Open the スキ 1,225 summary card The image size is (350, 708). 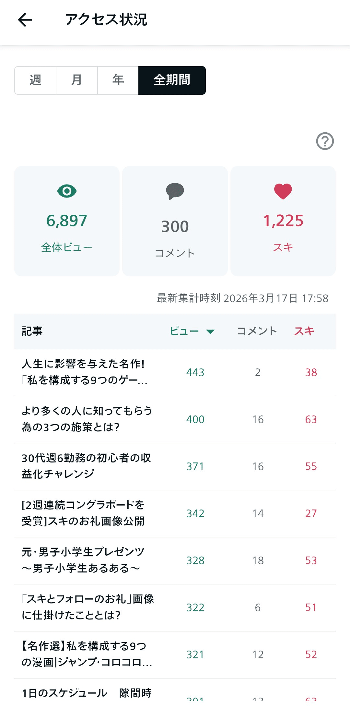[283, 221]
